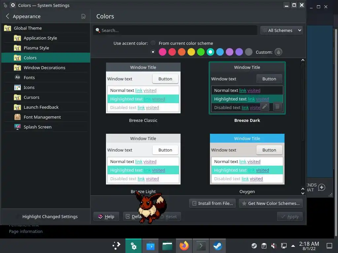Edit the Breeze Dark scheme with pencil icon
This screenshot has height=253, width=338.
265,107
